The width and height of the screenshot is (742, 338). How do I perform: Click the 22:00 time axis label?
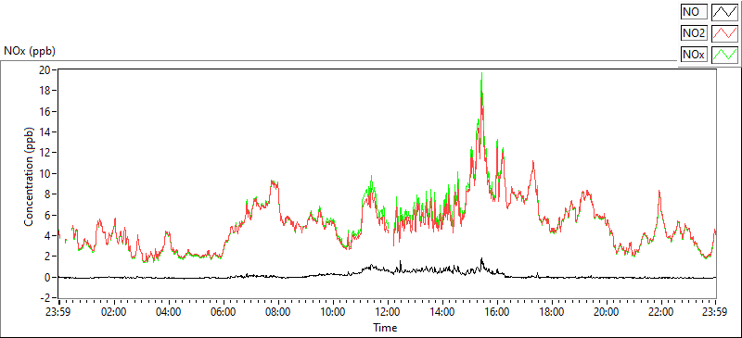click(660, 312)
